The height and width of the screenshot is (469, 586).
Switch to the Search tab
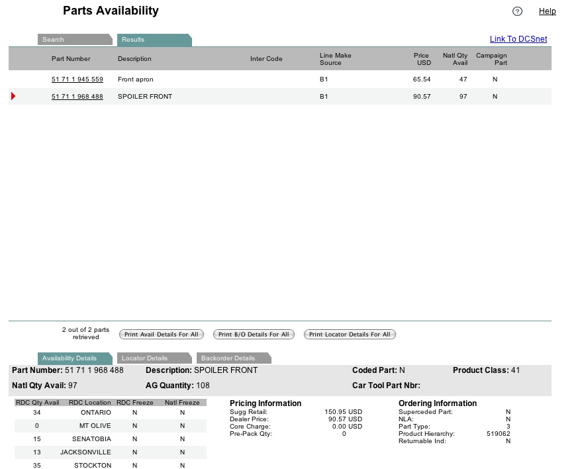(x=73, y=40)
